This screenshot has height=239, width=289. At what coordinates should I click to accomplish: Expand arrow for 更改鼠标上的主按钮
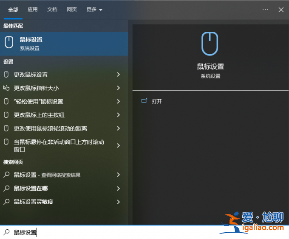(x=118, y=115)
